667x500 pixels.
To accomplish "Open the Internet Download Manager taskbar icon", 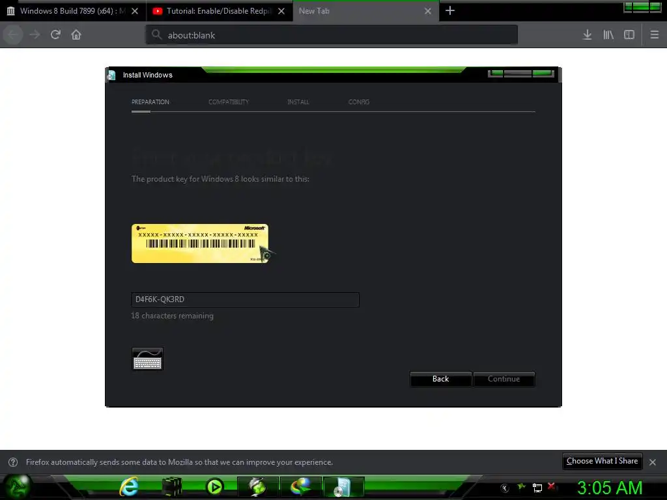I will tap(301, 487).
